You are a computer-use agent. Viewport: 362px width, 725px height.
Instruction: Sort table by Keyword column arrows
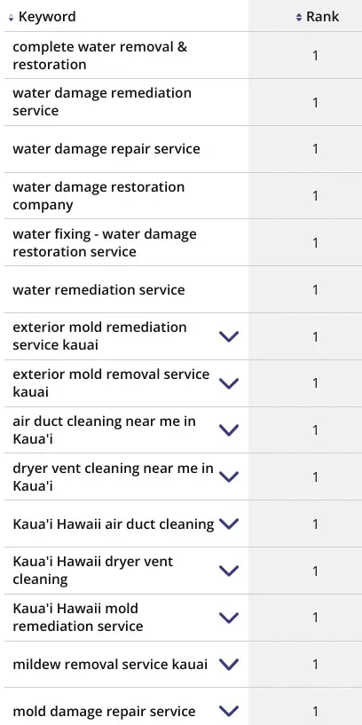click(x=12, y=18)
